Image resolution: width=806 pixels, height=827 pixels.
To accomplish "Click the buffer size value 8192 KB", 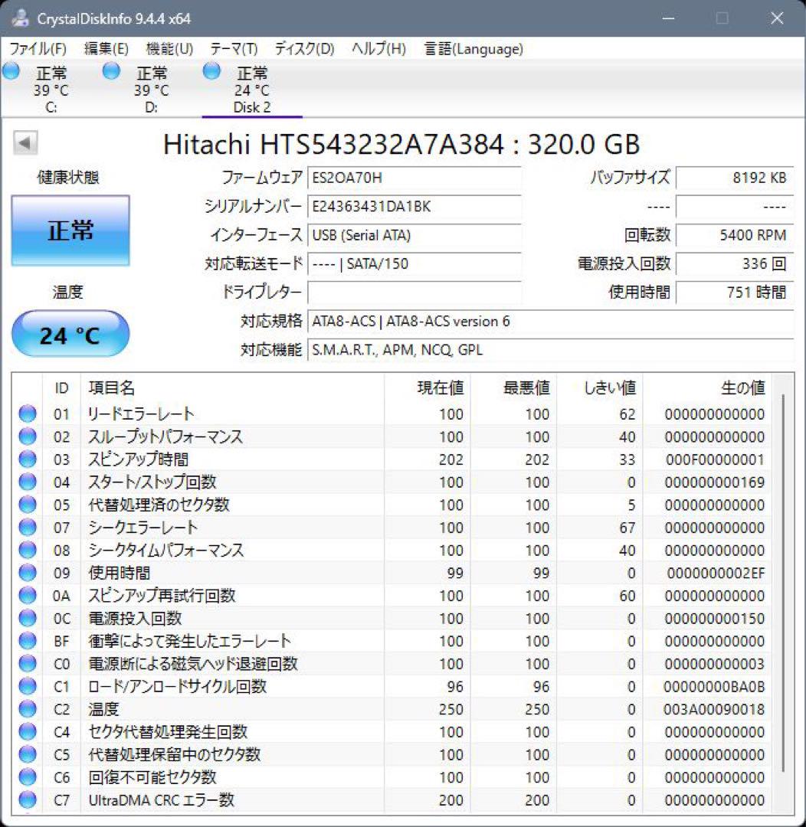I will (734, 178).
